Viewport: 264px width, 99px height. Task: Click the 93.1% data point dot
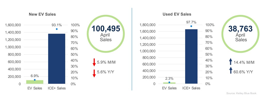tap(57, 29)
